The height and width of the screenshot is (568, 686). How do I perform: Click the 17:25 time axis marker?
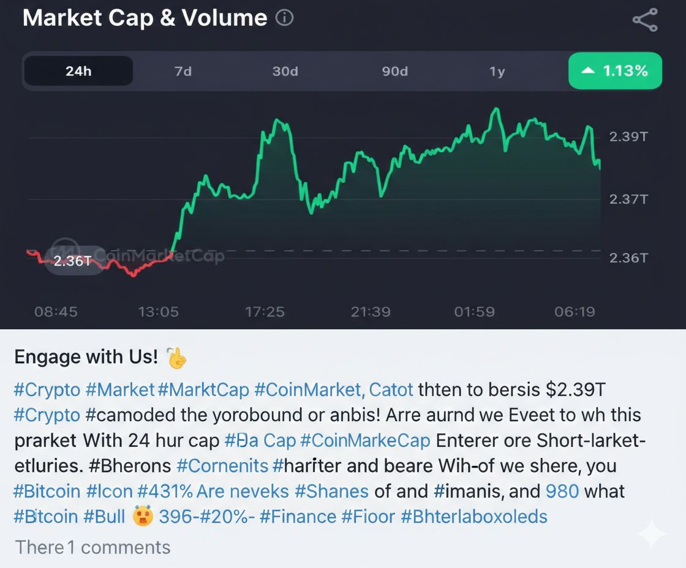click(x=265, y=312)
